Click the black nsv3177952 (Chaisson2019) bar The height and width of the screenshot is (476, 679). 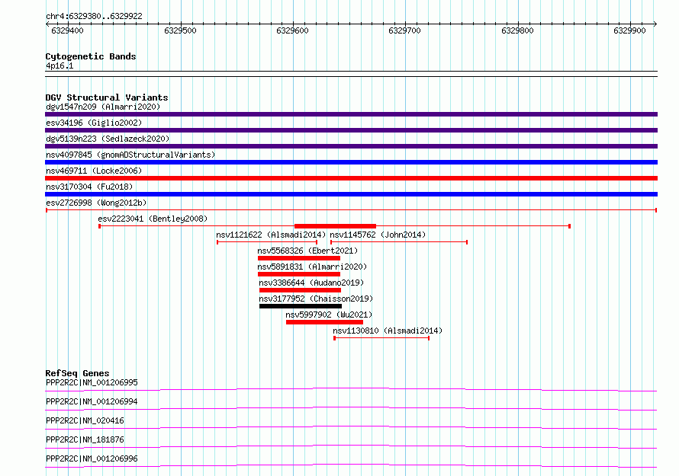tap(300, 306)
